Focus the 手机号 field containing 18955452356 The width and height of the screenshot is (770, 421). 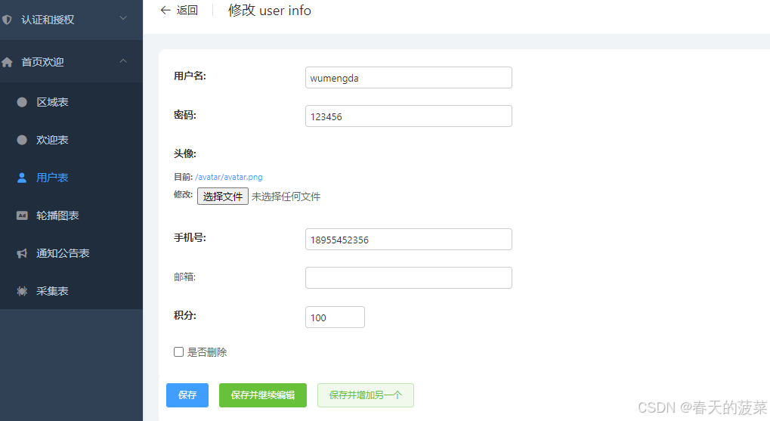click(x=409, y=240)
